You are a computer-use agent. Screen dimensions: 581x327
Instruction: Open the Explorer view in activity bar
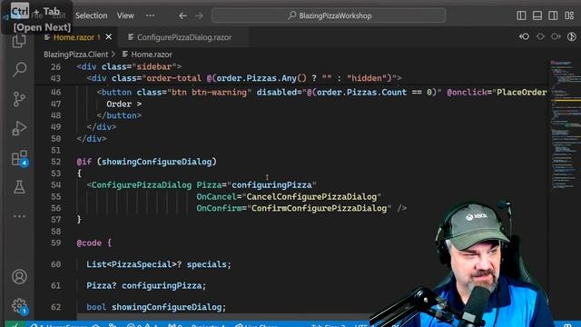[x=19, y=41]
